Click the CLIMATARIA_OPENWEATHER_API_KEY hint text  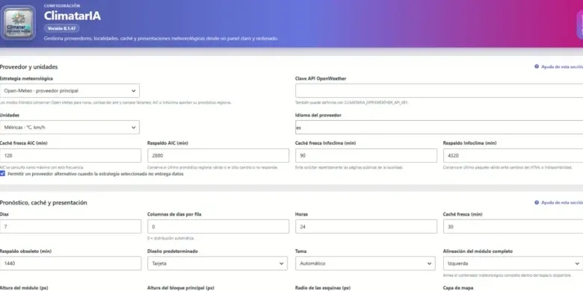352,102
